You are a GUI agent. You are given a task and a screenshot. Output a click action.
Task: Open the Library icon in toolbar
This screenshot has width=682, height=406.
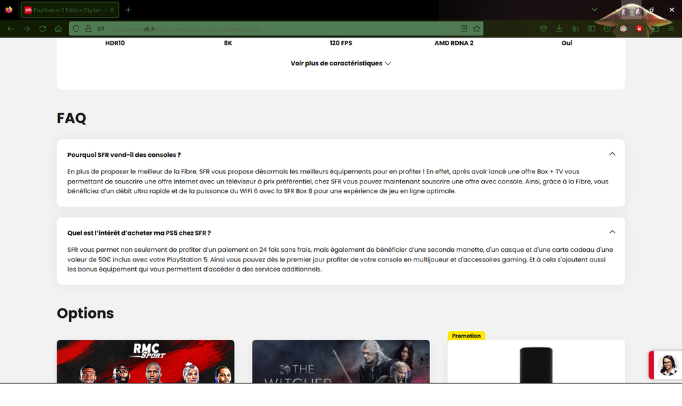coord(576,29)
